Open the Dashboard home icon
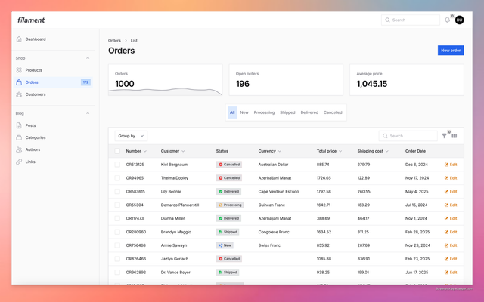484x302 pixels. pos(19,39)
